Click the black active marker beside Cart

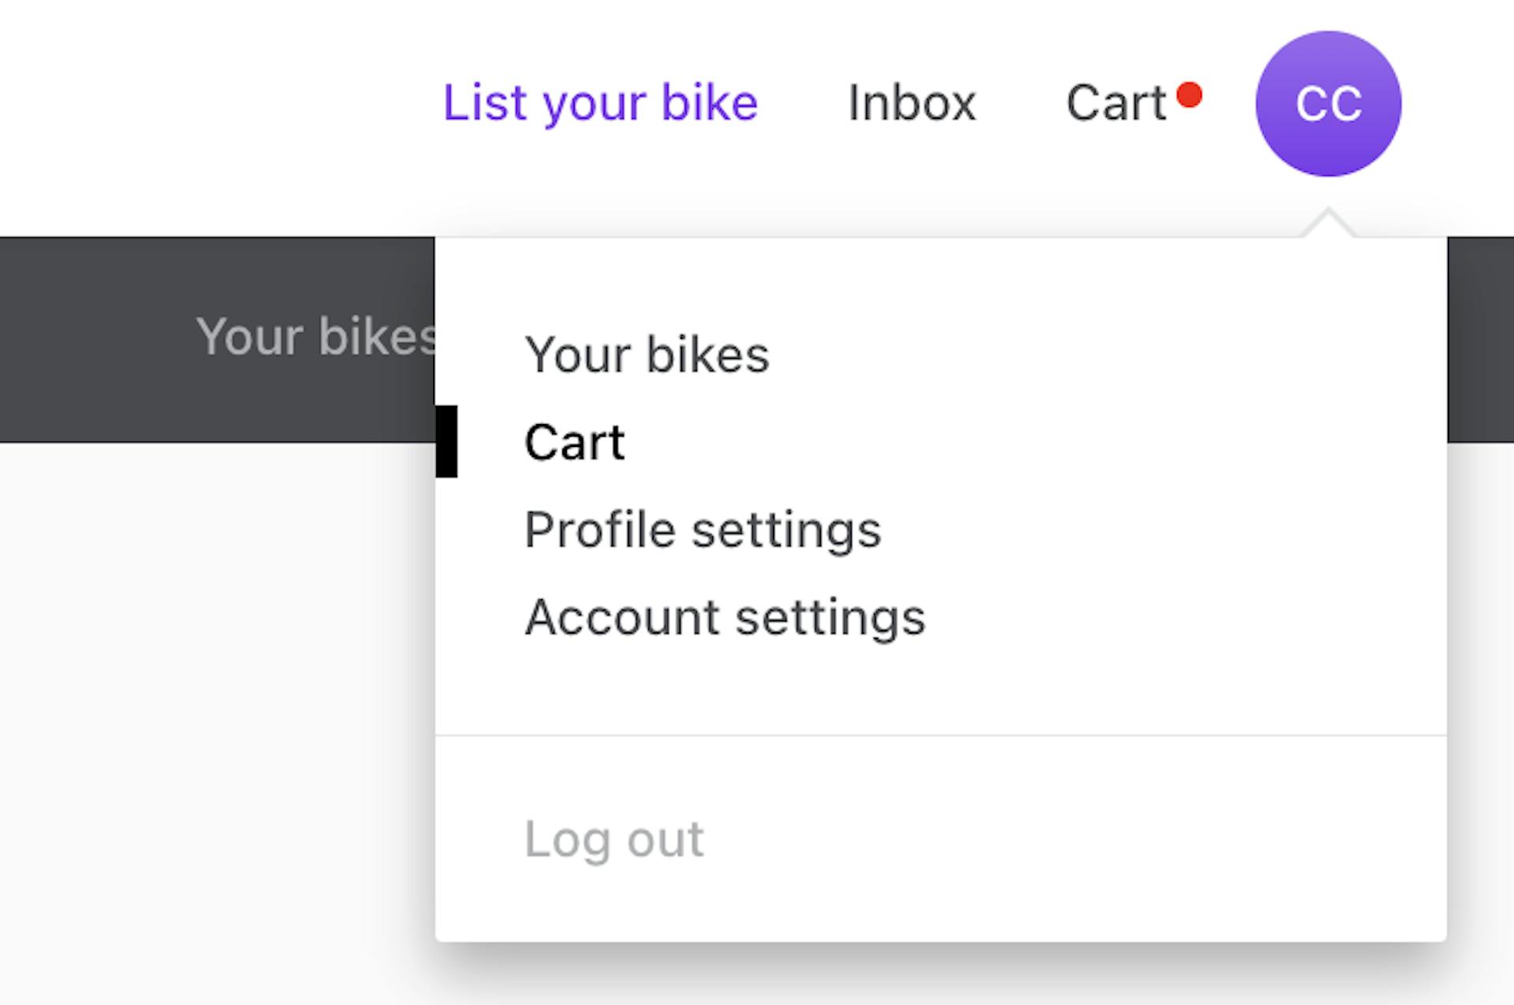click(446, 441)
